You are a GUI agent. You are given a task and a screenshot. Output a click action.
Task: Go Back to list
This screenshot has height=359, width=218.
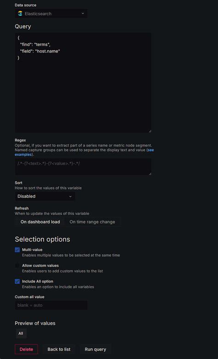coord(59,349)
